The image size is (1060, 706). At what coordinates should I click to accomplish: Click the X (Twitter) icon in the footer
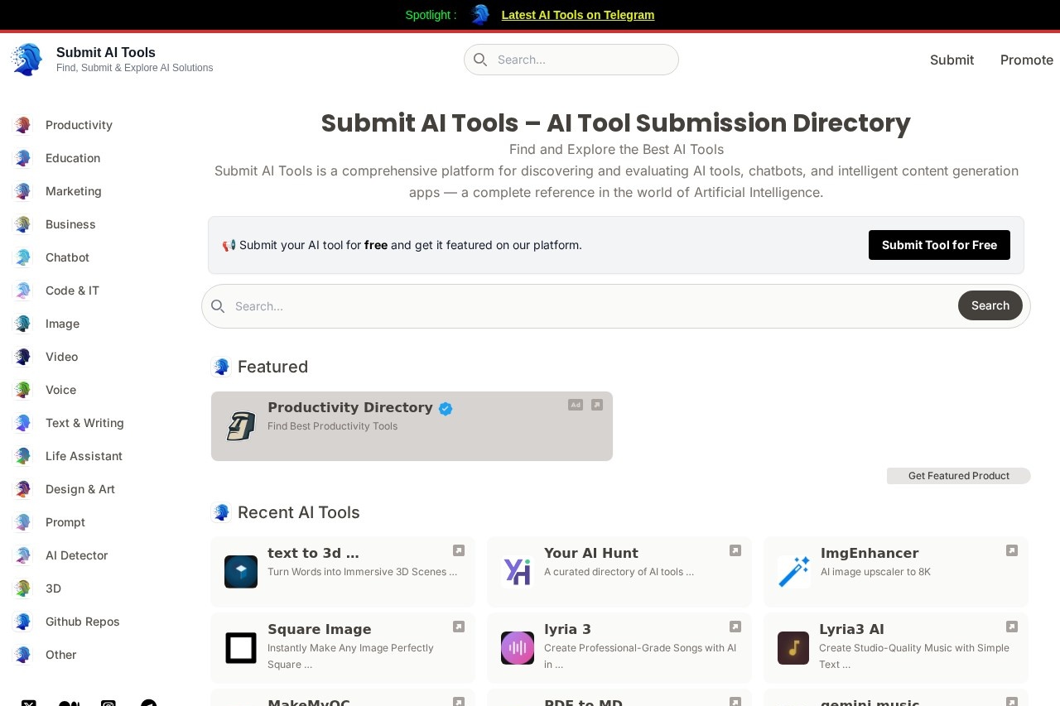pyautogui.click(x=29, y=704)
